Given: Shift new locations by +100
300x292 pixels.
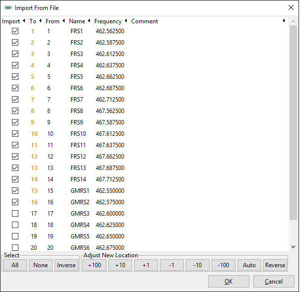Looking at the screenshot, I should click(94, 265).
